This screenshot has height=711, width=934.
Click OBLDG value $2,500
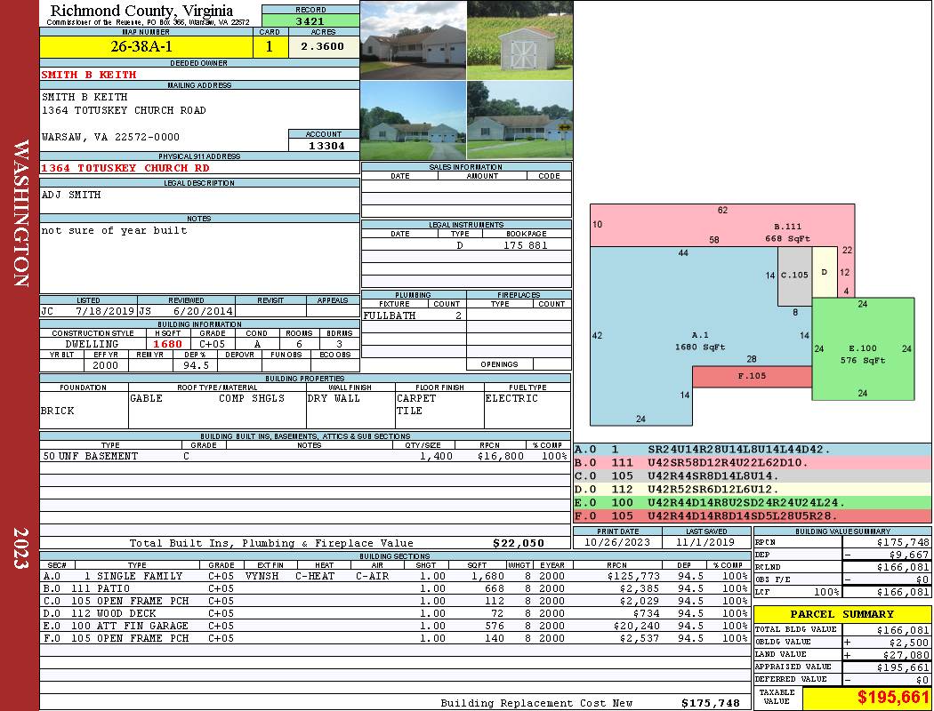point(909,643)
